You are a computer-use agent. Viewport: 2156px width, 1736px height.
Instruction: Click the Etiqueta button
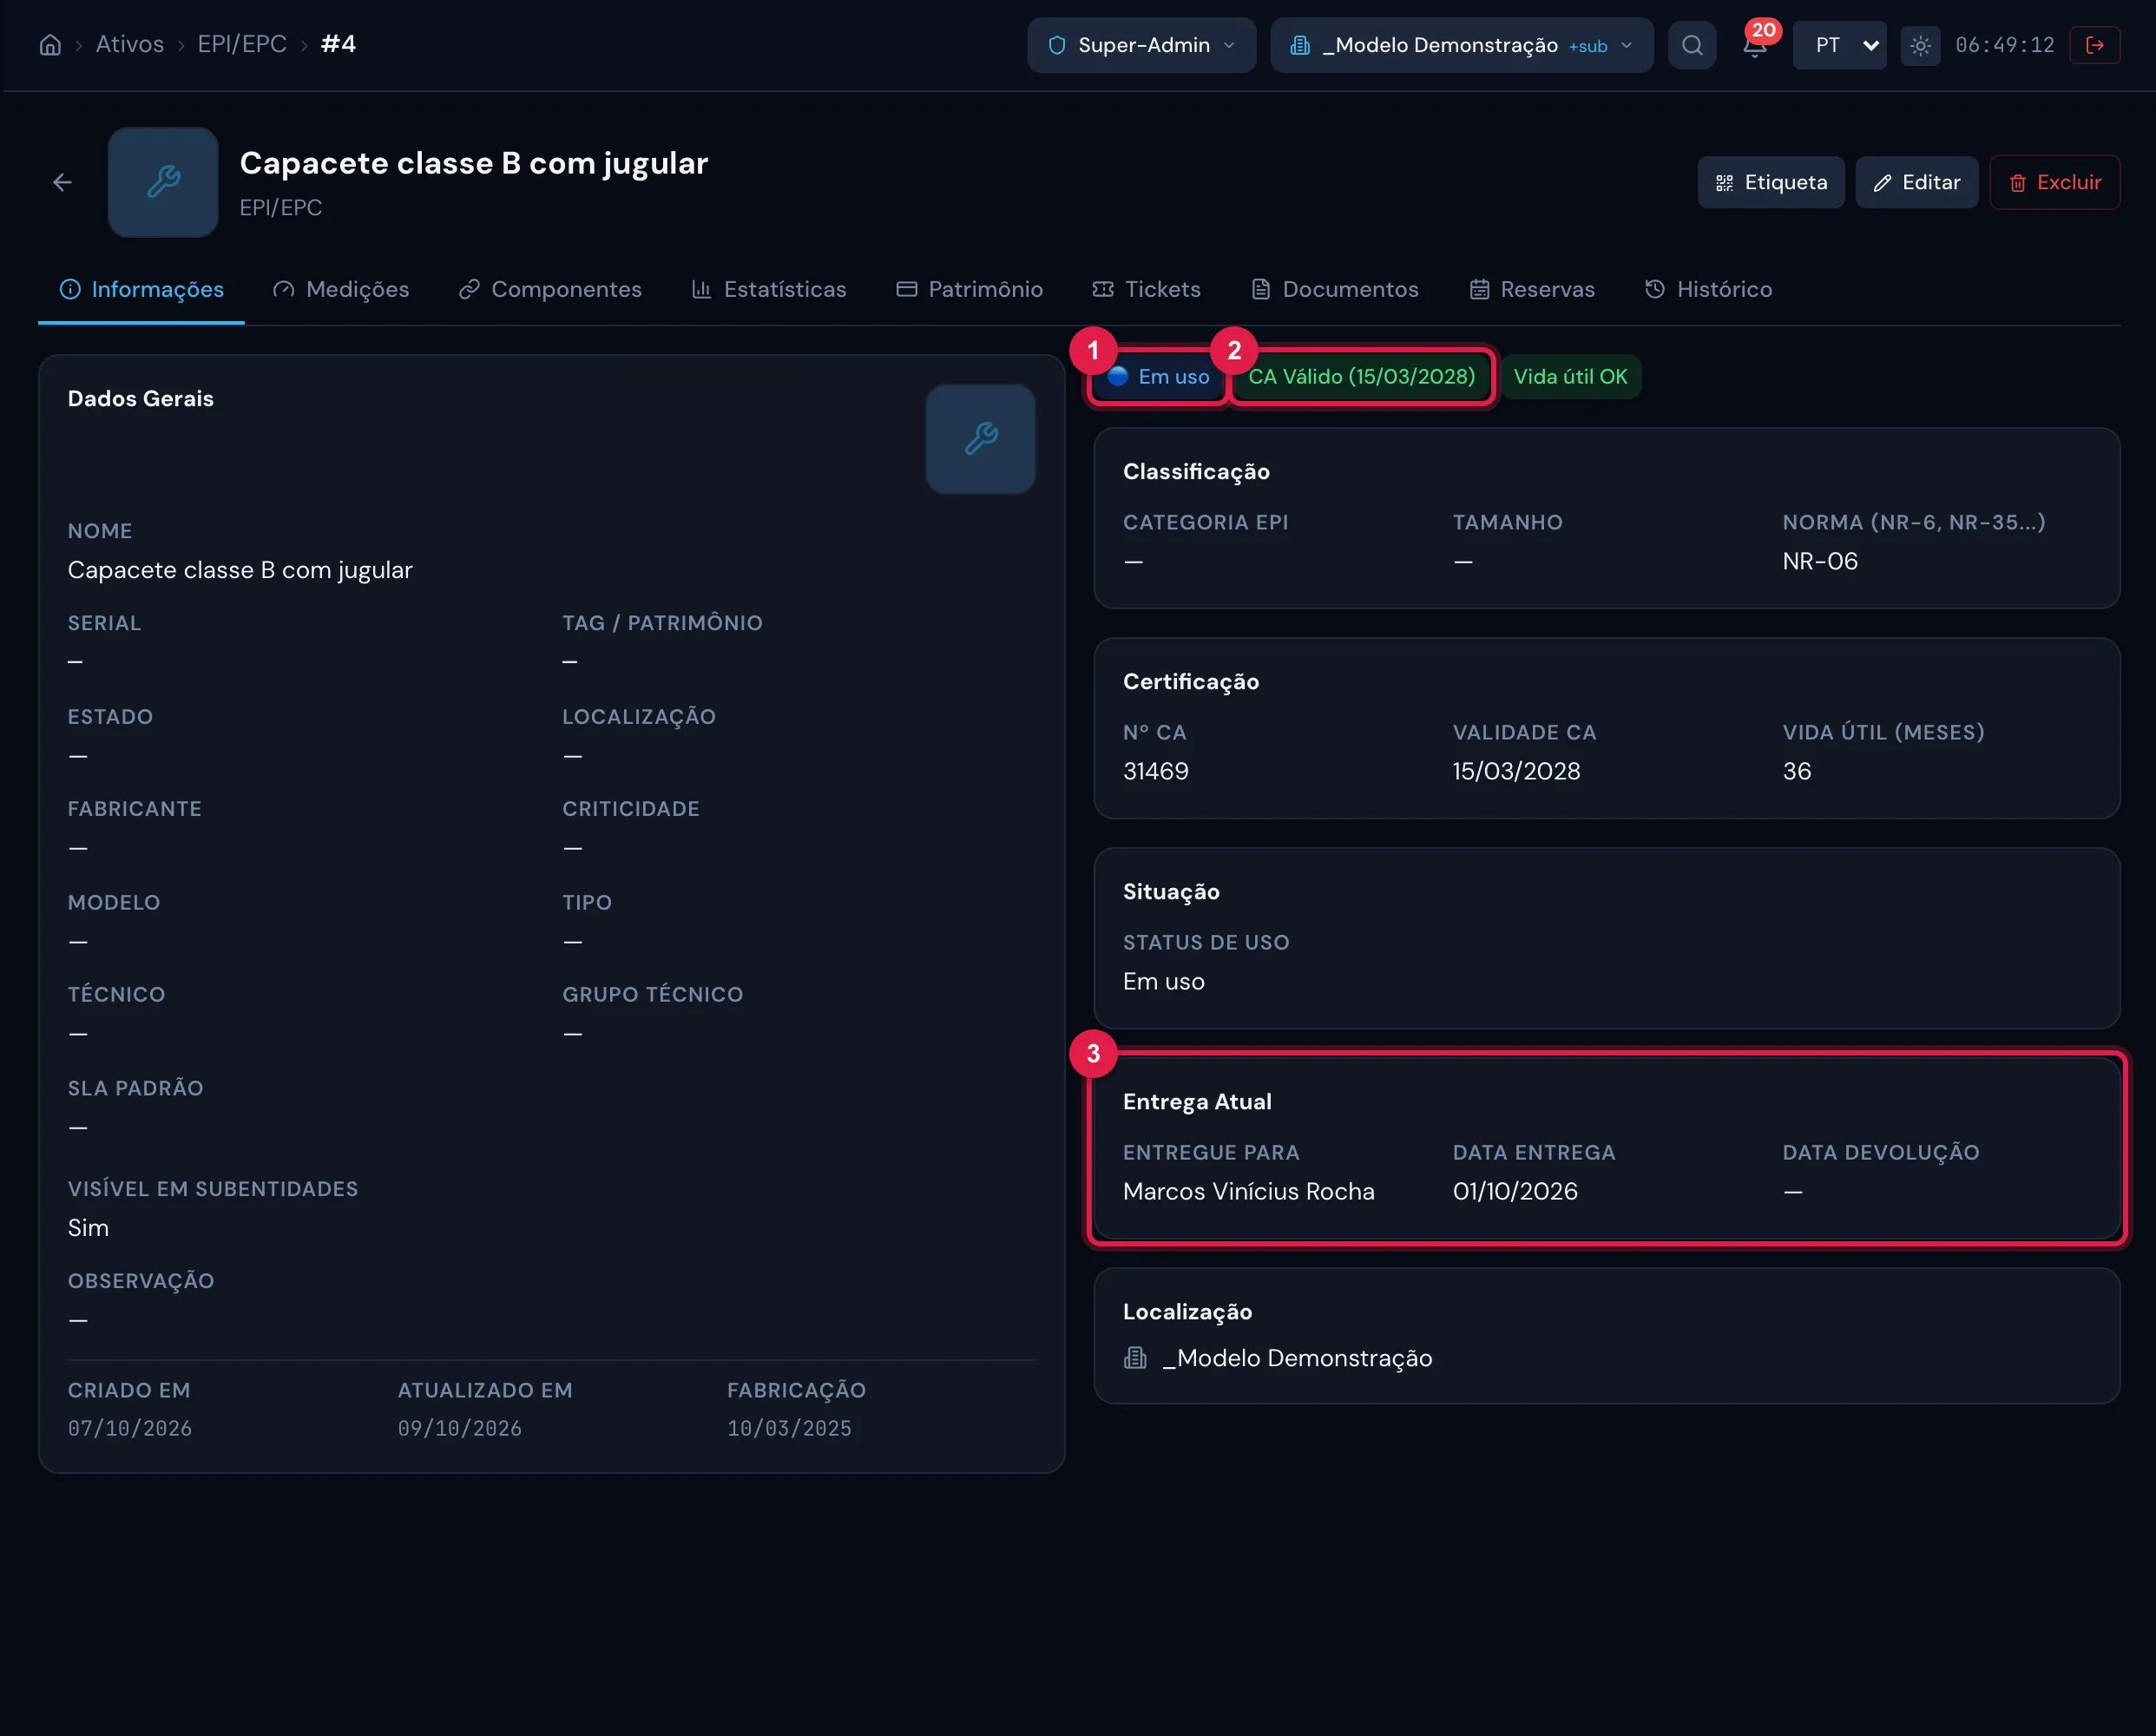point(1771,182)
